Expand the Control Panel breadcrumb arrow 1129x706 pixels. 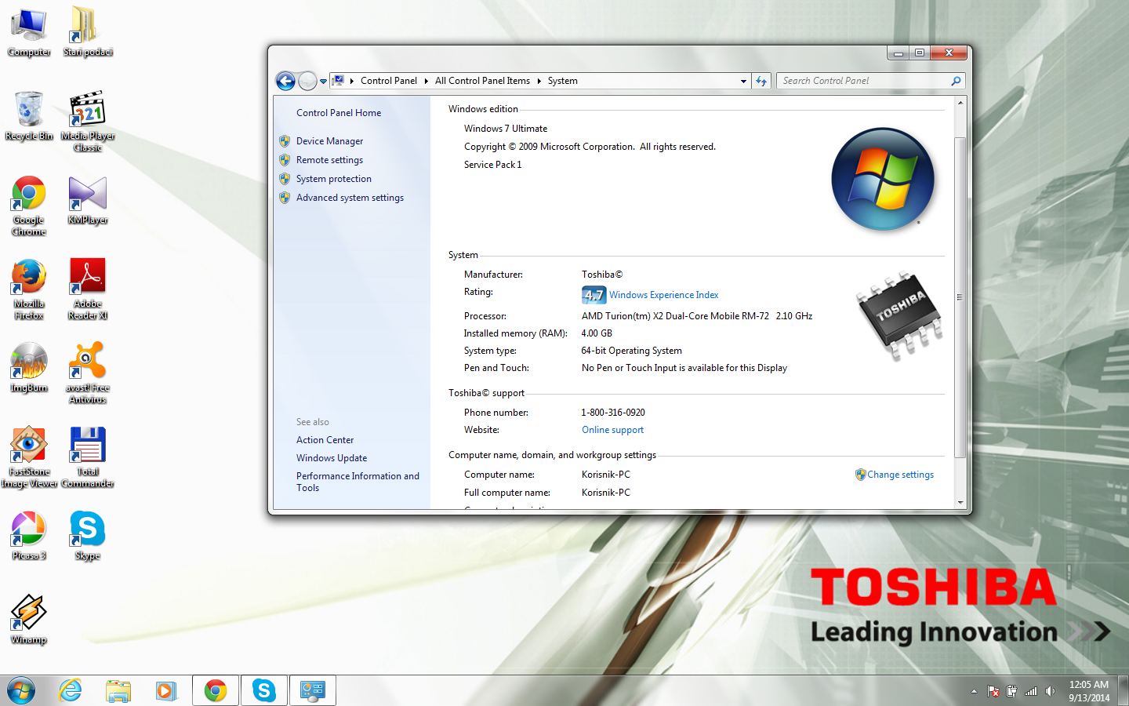coord(426,81)
